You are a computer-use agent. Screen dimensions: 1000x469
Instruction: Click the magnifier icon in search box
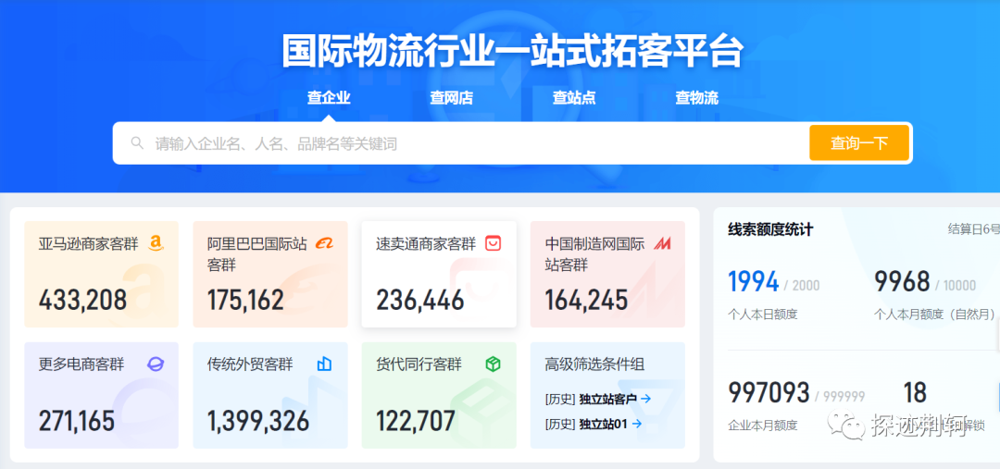point(137,142)
